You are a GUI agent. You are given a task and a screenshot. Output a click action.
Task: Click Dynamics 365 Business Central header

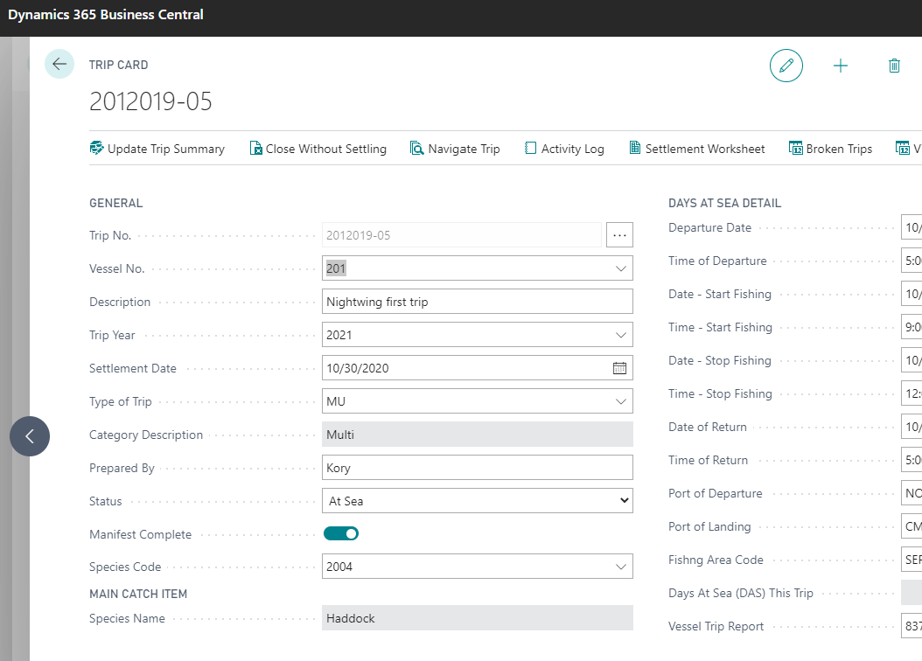pos(105,15)
